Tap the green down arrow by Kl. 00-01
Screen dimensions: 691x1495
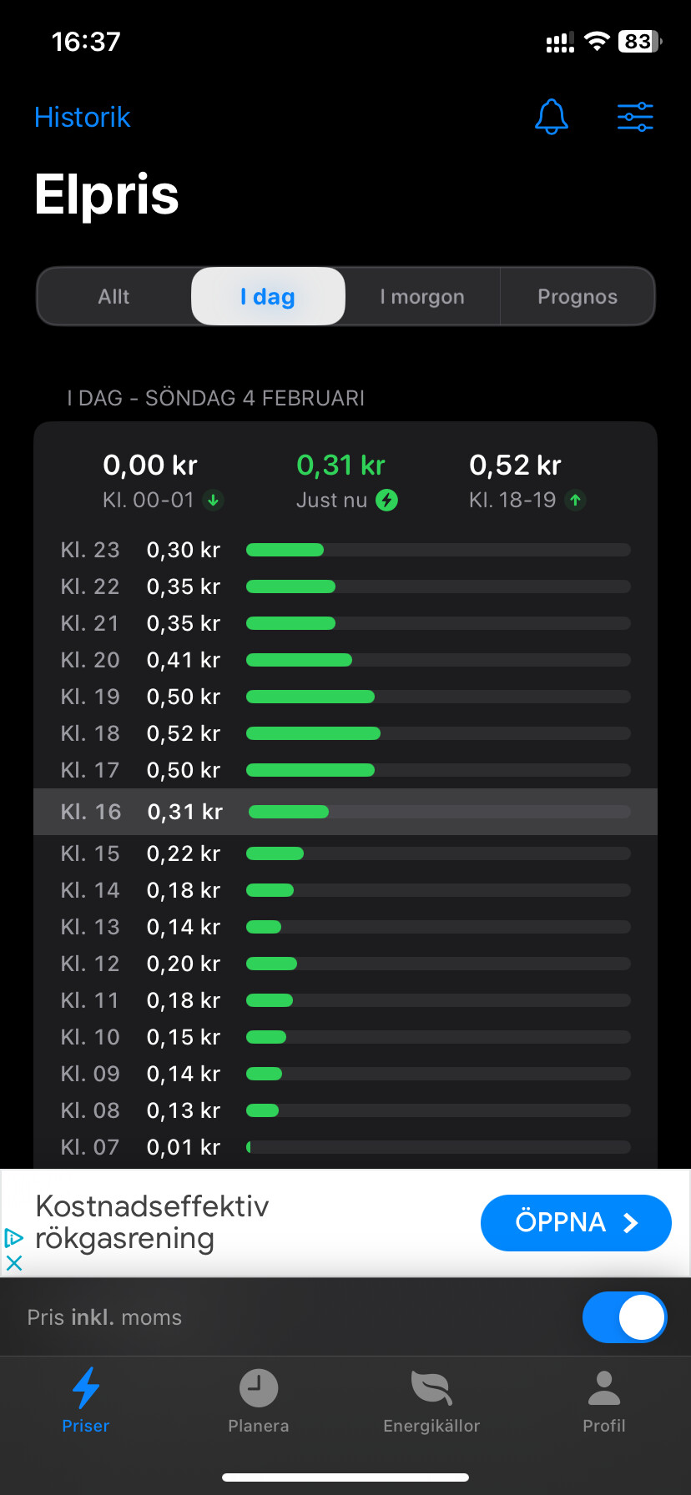pyautogui.click(x=214, y=501)
